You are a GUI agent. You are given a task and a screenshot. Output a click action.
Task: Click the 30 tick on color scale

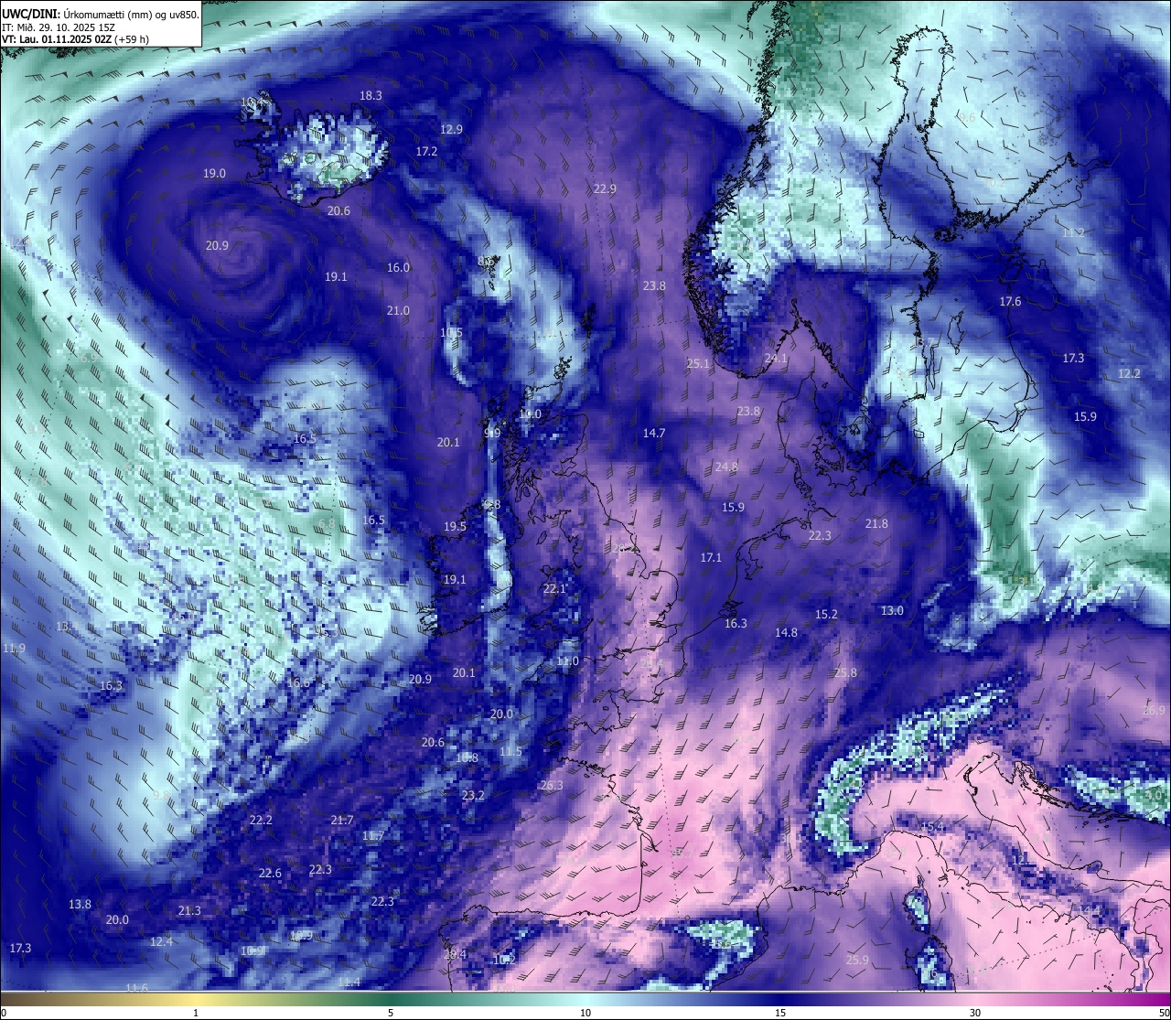point(975,1013)
